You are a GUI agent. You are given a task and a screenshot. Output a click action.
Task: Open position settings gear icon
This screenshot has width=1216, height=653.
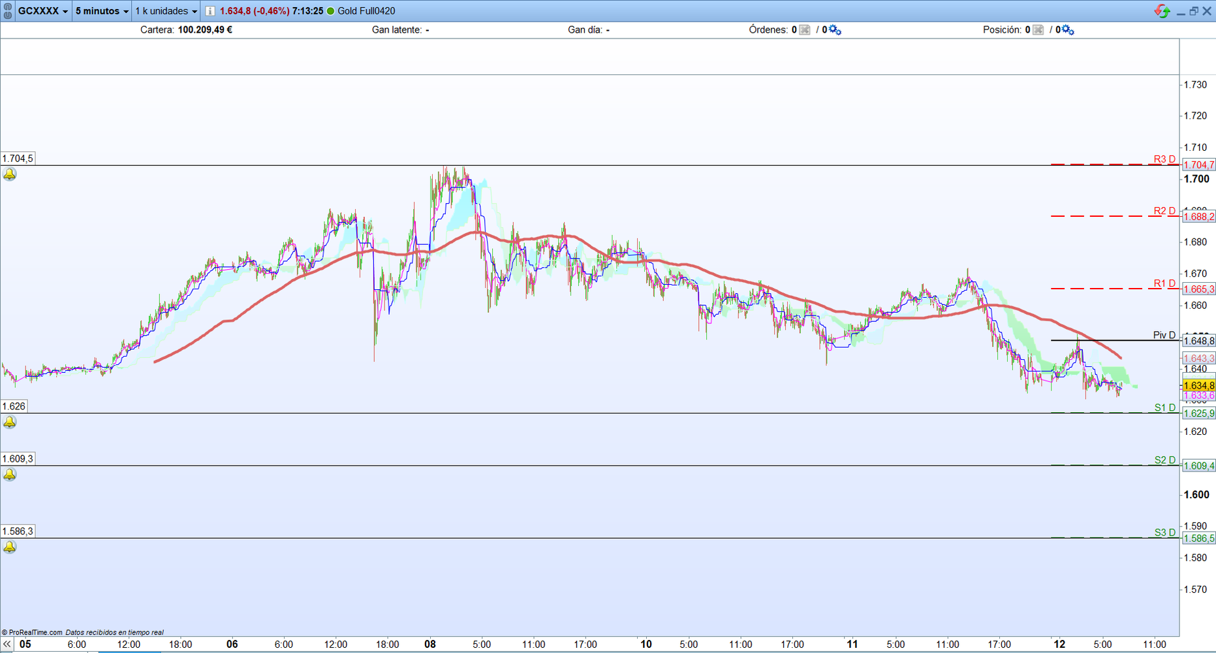(1068, 30)
